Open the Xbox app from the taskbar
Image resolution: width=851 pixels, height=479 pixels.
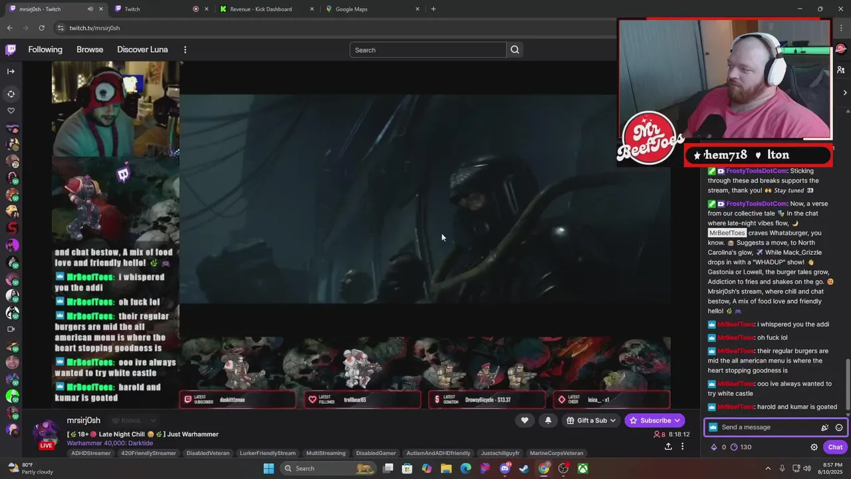pyautogui.click(x=582, y=468)
